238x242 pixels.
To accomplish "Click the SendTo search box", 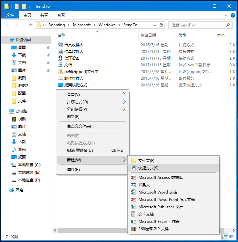I will 197,25.
